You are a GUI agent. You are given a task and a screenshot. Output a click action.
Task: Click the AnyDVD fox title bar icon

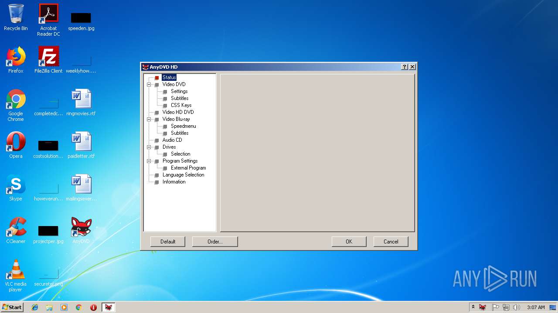(x=146, y=67)
